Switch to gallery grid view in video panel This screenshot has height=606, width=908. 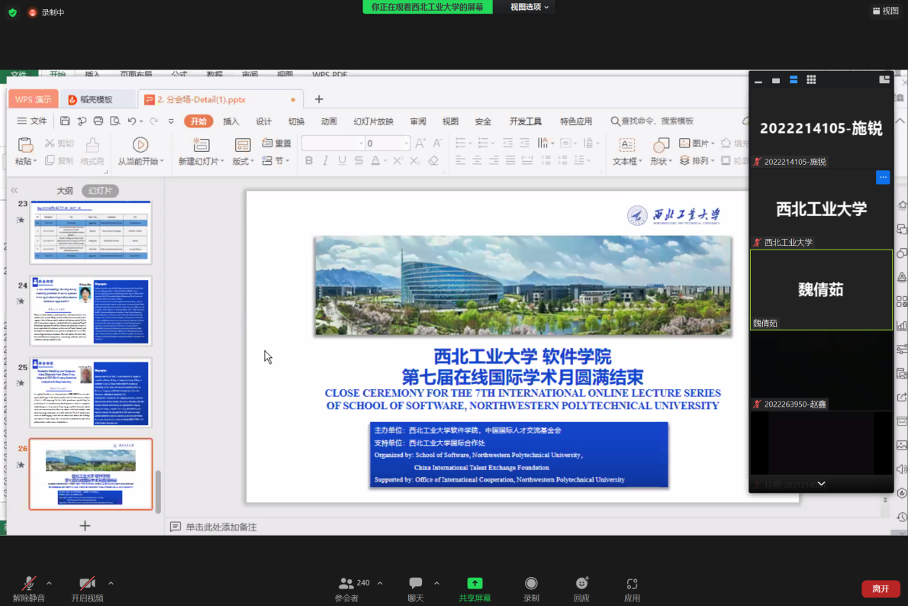(x=811, y=80)
